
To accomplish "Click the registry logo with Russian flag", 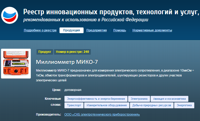I will 10,15.
